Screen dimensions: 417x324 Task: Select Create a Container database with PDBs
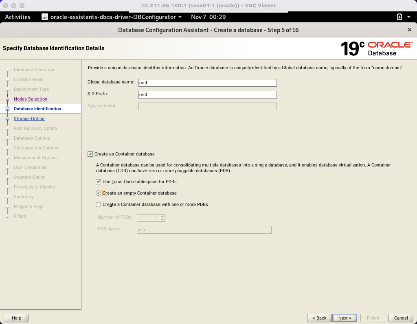(99, 204)
